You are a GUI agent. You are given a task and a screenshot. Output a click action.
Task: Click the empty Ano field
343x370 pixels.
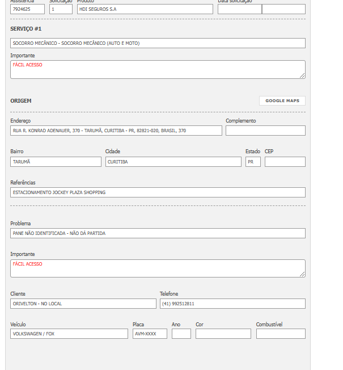point(181,334)
